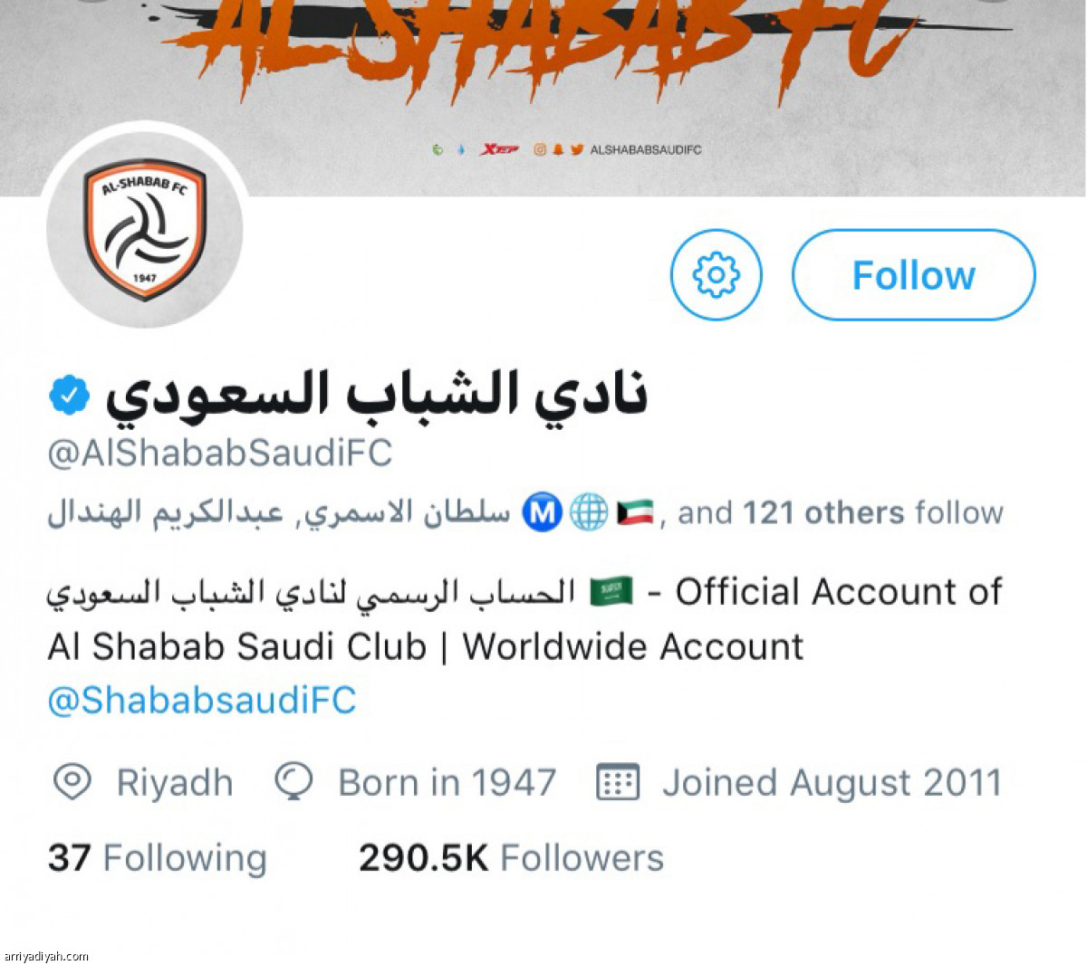1087x965 pixels.
Task: Click the Arabic profile display name
Action: tap(377, 396)
